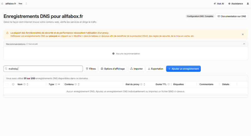Sort records by Nom column
The width and height of the screenshot is (251, 136).
(x=27, y=84)
